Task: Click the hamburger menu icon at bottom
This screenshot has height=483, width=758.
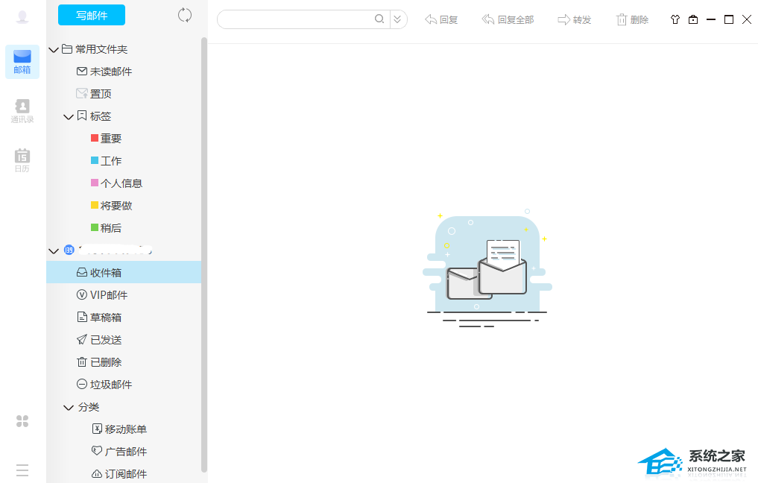Action: [22, 470]
